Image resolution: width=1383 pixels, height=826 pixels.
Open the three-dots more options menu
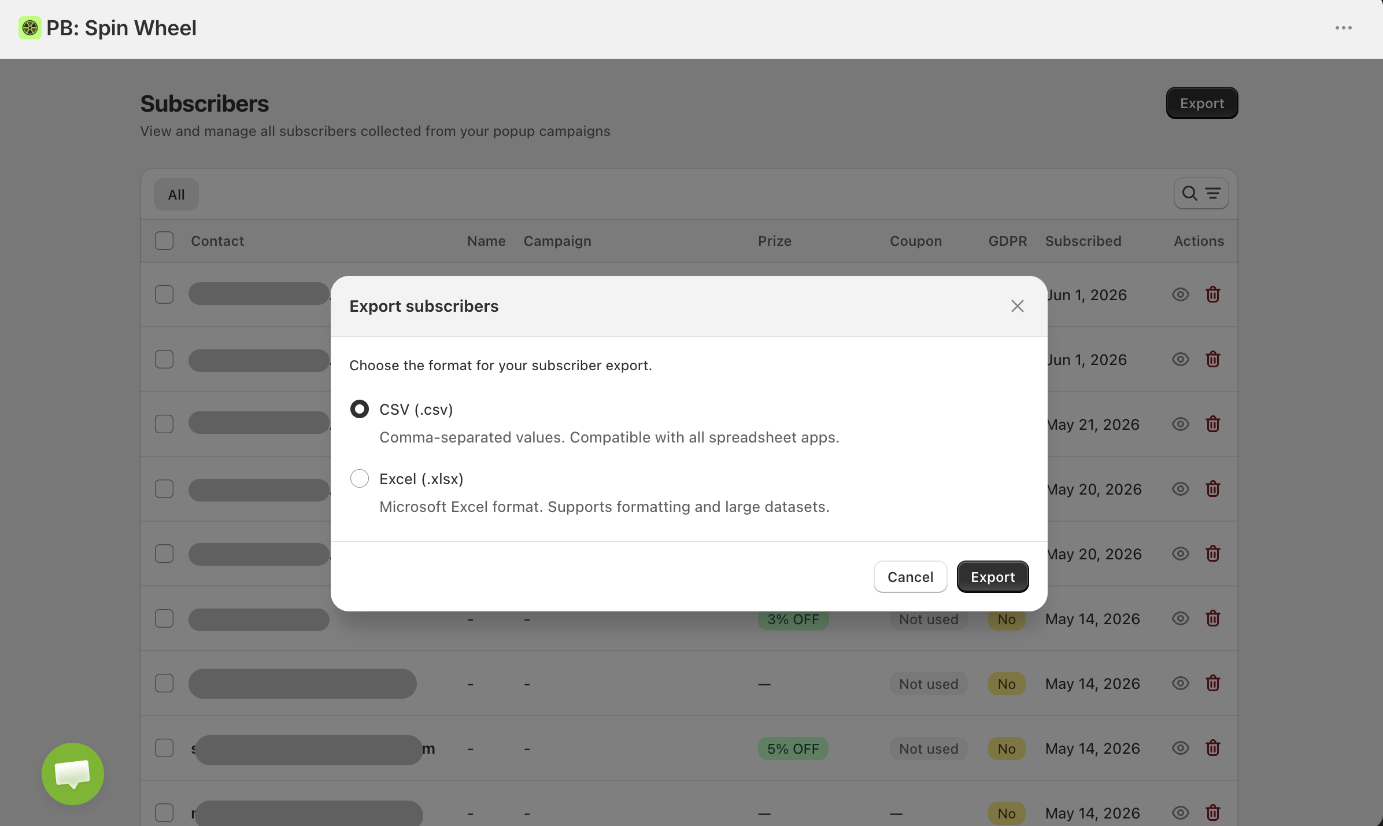point(1343,28)
